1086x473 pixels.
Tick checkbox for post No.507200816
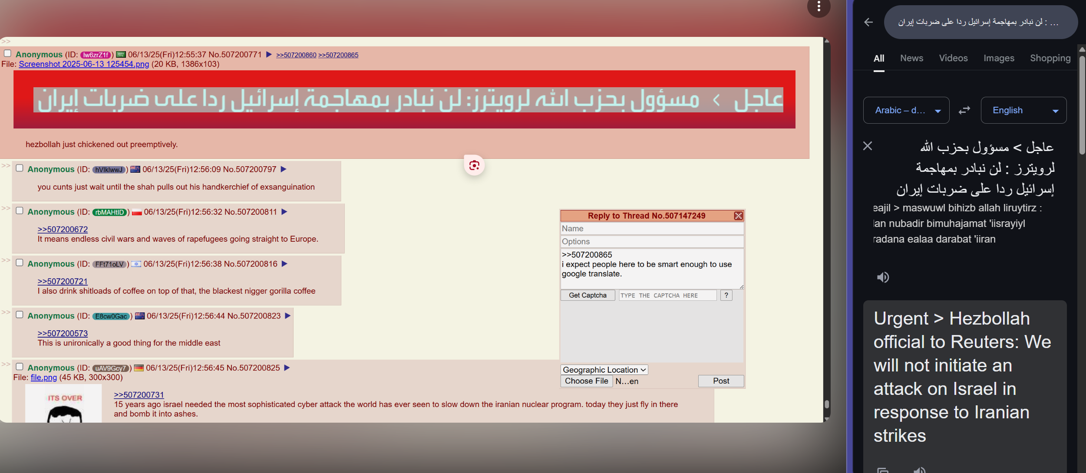click(x=20, y=263)
